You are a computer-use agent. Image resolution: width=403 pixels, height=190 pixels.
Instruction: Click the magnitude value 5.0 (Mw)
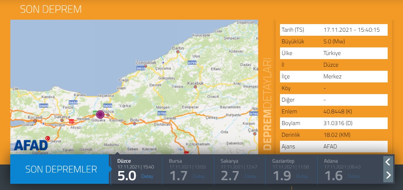tap(334, 42)
